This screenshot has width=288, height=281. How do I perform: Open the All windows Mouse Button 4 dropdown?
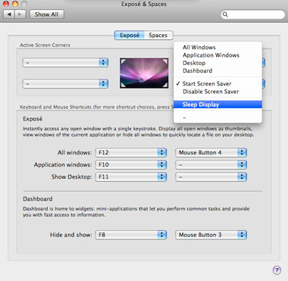coord(211,152)
